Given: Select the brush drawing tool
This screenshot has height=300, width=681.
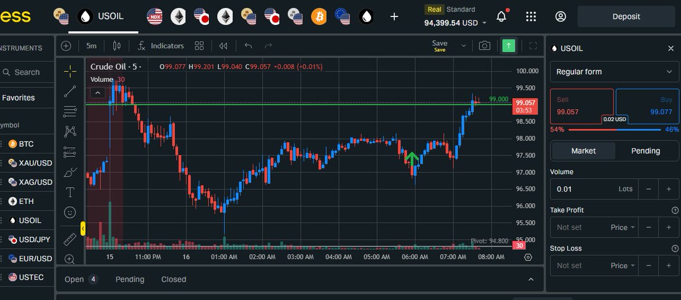Looking at the screenshot, I should coord(70,172).
